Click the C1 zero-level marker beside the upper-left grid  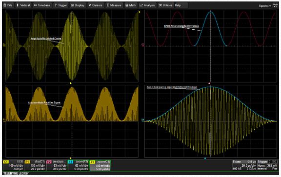(x=4, y=44)
